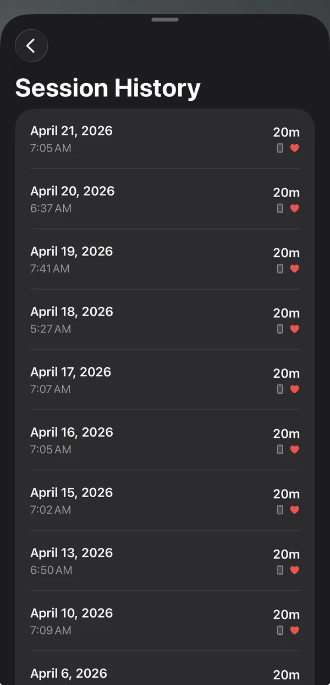Screen dimensions: 330x685
Task: Tap the 7:41 AM timestamp on April 19
Action: (51, 269)
